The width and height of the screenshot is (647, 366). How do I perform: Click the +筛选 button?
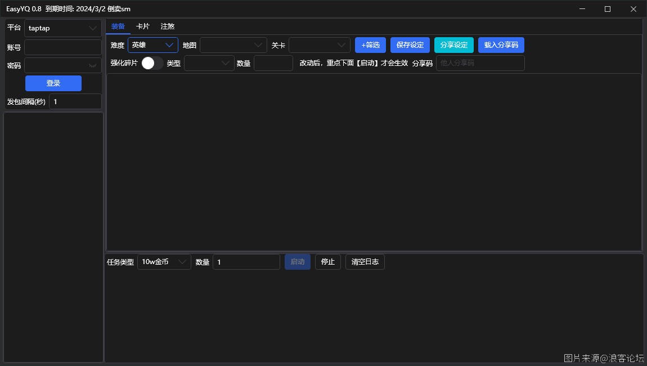click(370, 45)
